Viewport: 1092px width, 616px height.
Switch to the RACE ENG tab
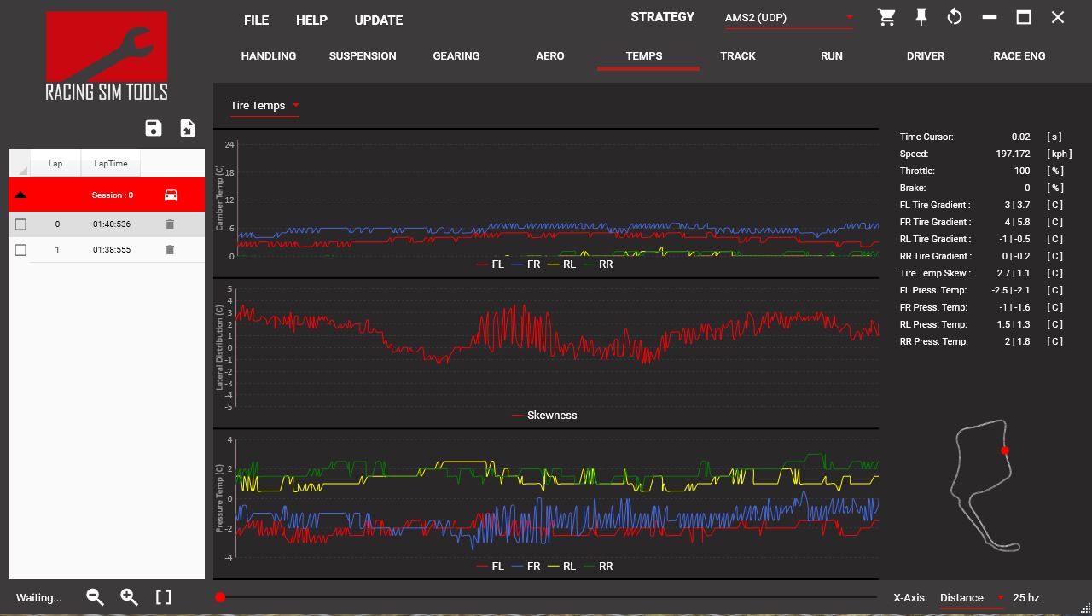point(1019,56)
